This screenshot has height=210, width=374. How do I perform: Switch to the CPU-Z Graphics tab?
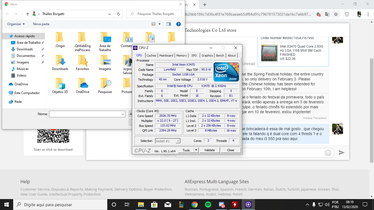(x=207, y=56)
